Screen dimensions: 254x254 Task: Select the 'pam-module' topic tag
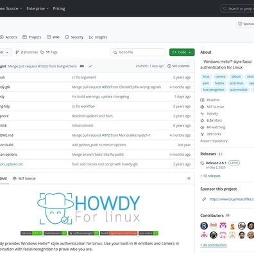239,90
